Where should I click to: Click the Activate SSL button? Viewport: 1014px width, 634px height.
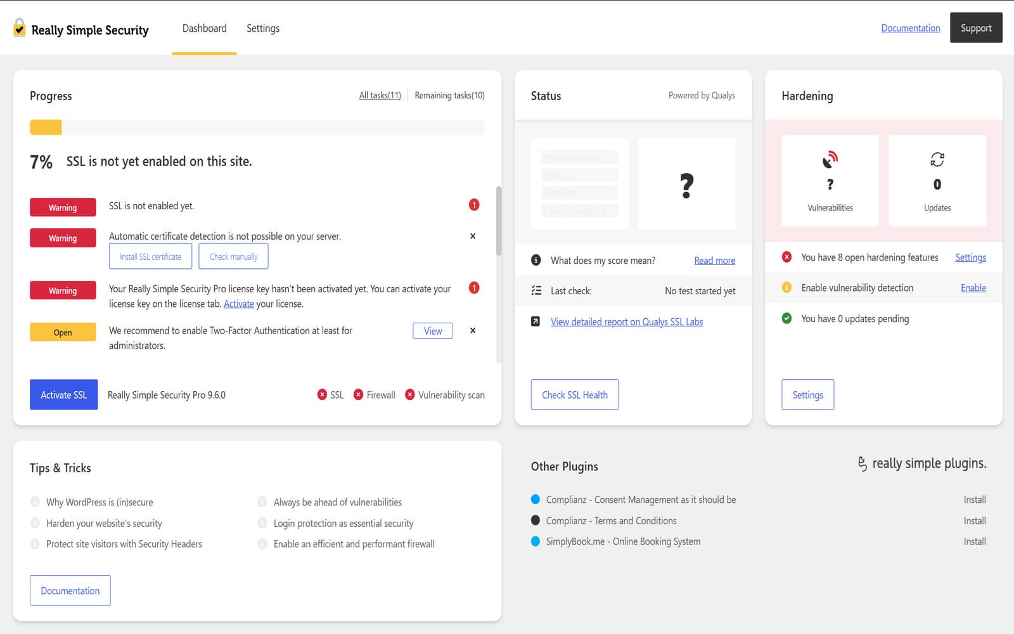63,394
